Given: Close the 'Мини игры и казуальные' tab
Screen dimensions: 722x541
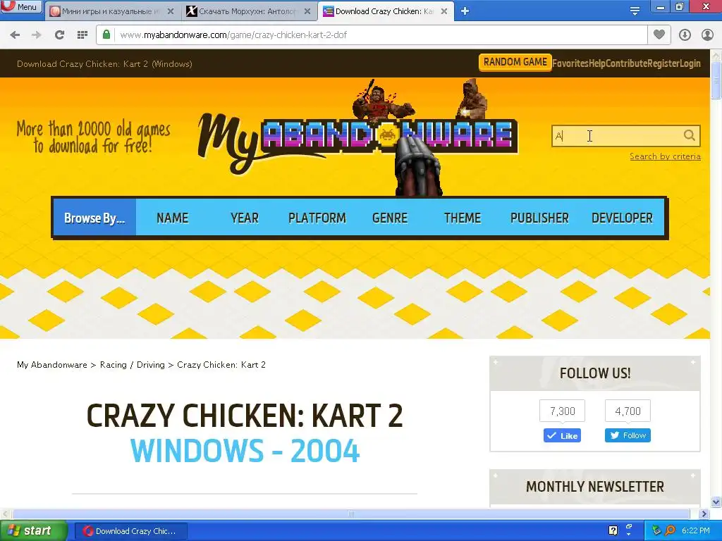Looking at the screenshot, I should pyautogui.click(x=171, y=11).
